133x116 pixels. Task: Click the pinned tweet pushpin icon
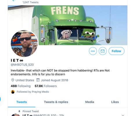click(x=19, y=111)
